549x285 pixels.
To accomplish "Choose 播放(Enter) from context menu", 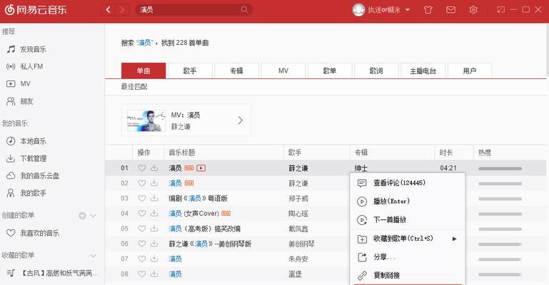I will tap(408, 201).
